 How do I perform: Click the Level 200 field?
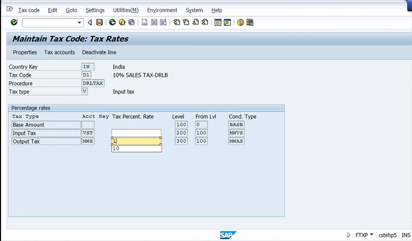click(x=181, y=133)
